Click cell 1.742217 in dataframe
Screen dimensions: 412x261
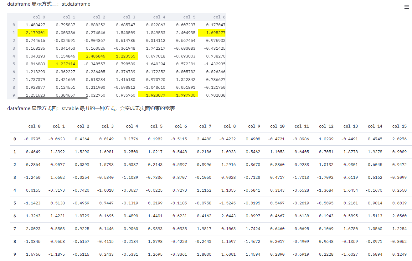[x=153, y=48]
